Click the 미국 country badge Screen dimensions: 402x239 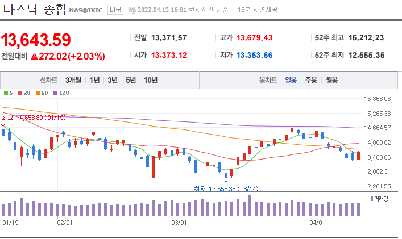point(115,10)
